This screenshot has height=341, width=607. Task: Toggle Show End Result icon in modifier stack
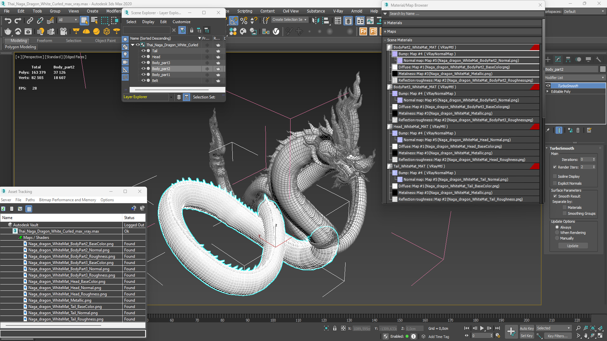[559, 130]
